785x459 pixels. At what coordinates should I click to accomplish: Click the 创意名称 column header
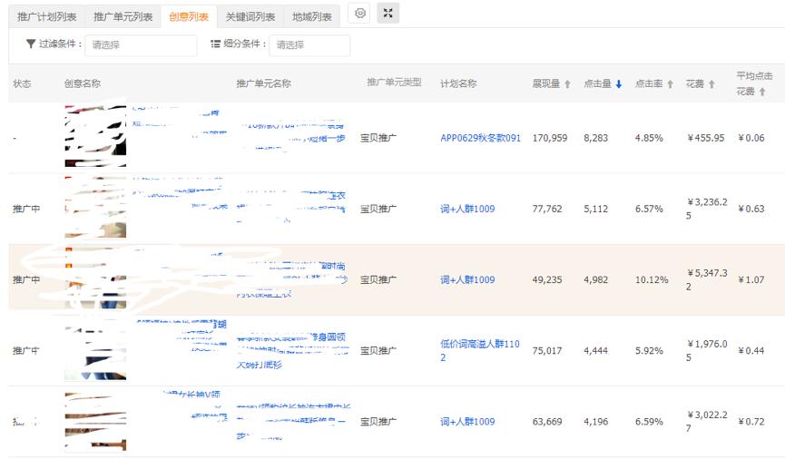pyautogui.click(x=83, y=83)
